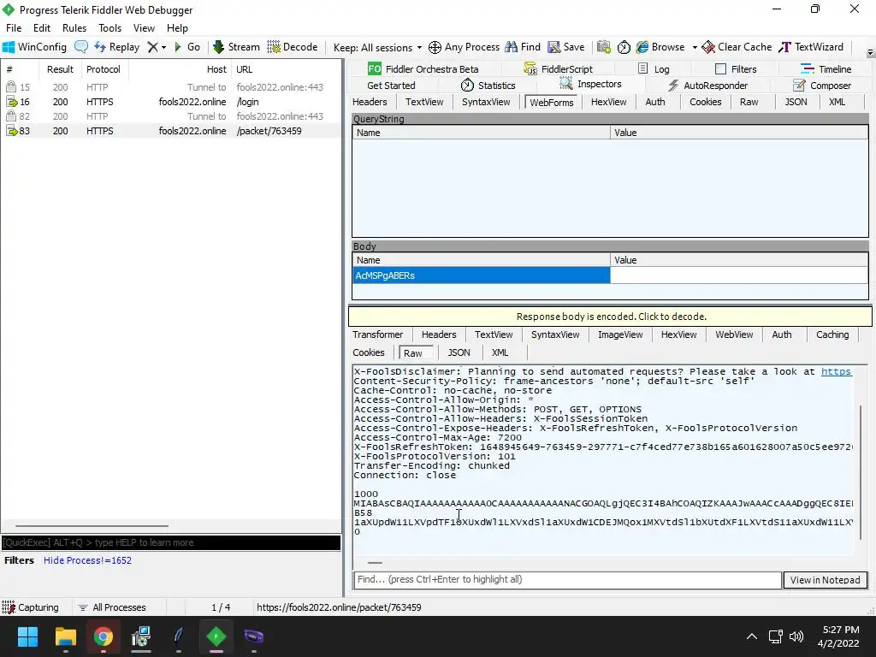Click Response body is encoded banner
The width and height of the screenshot is (876, 657).
[x=610, y=317]
